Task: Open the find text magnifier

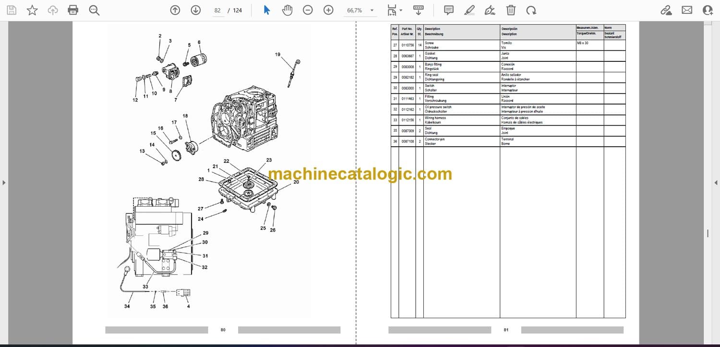Action: 94,10
